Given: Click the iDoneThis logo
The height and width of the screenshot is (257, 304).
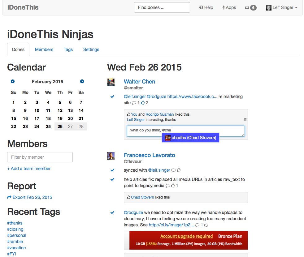Looking at the screenshot, I should [23, 7].
